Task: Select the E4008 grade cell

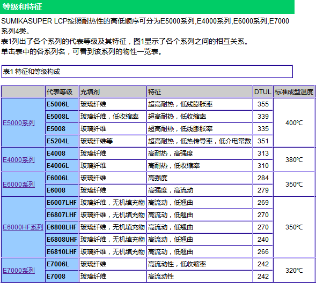Action: click(62, 153)
